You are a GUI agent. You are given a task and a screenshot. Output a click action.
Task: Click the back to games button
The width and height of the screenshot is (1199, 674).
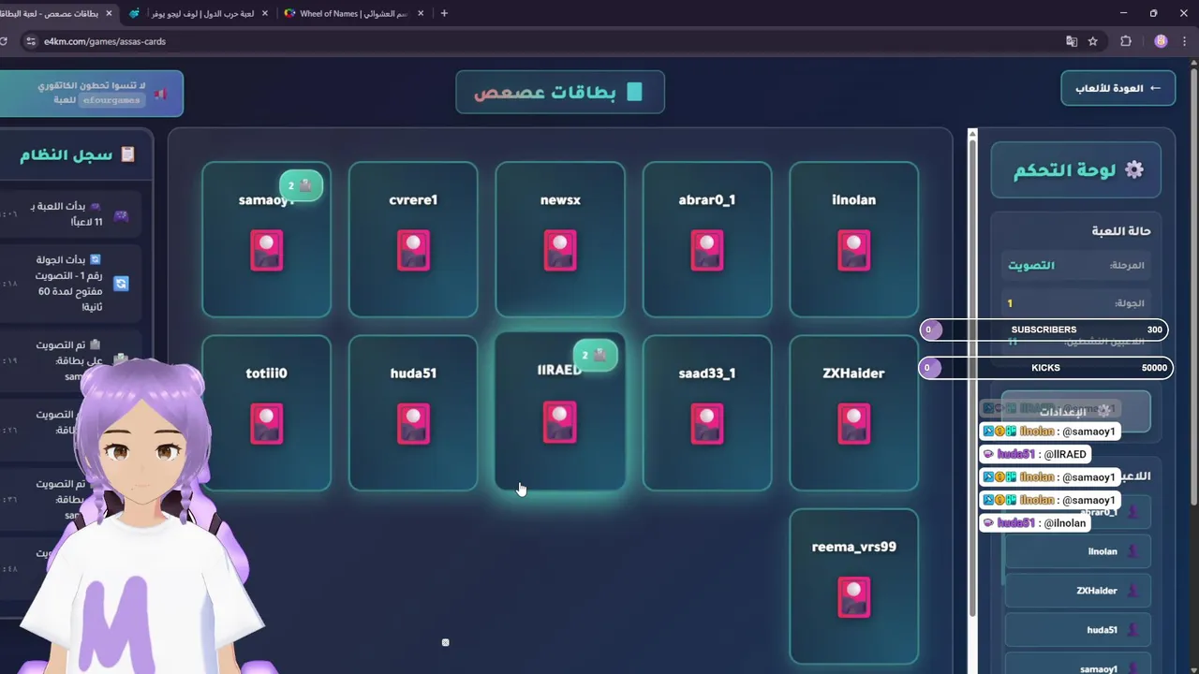point(1118,88)
